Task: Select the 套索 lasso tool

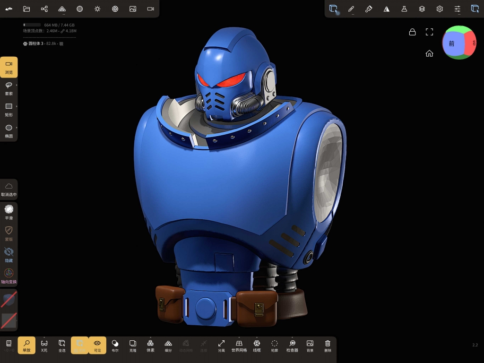Action: (9, 88)
